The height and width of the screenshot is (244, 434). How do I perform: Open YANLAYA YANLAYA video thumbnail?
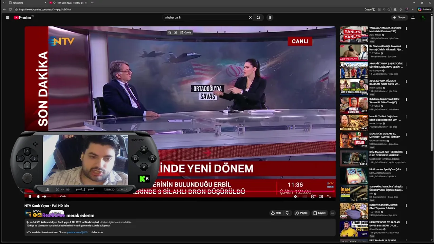coord(354,34)
